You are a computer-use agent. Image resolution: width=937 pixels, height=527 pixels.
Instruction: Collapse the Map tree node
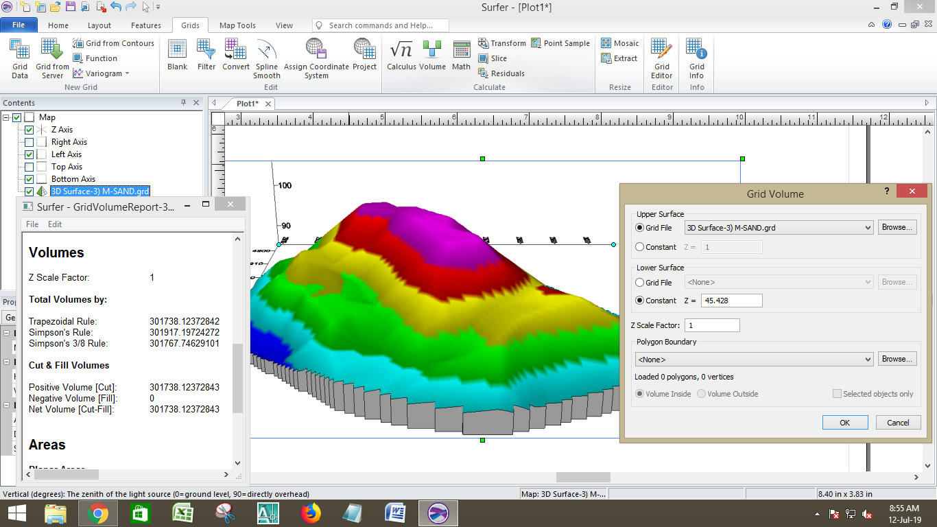click(x=6, y=117)
